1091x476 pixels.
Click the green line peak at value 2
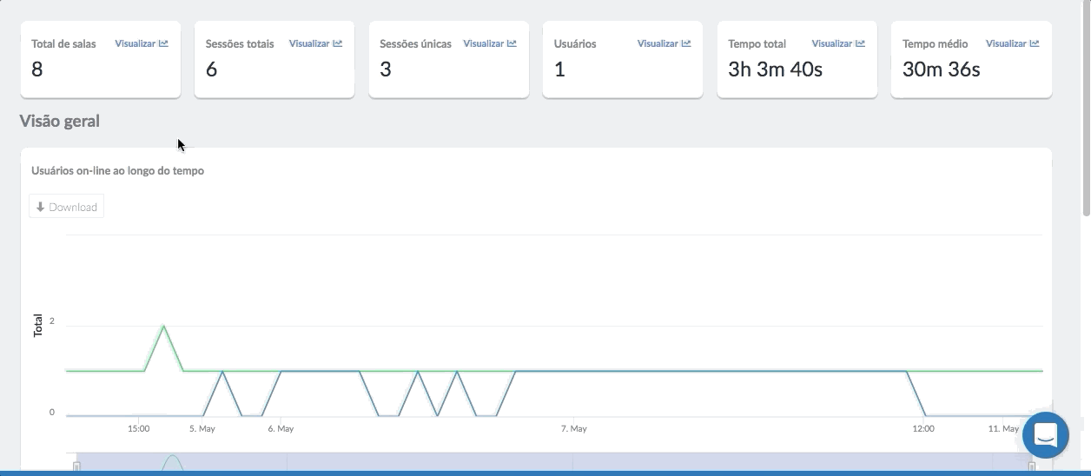click(x=164, y=327)
